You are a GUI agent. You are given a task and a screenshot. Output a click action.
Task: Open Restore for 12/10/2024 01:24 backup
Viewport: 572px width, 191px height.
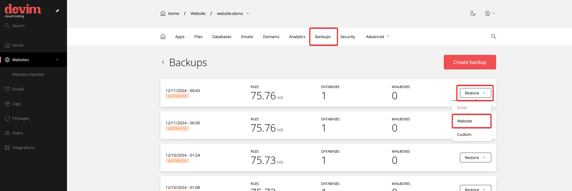tap(475, 157)
